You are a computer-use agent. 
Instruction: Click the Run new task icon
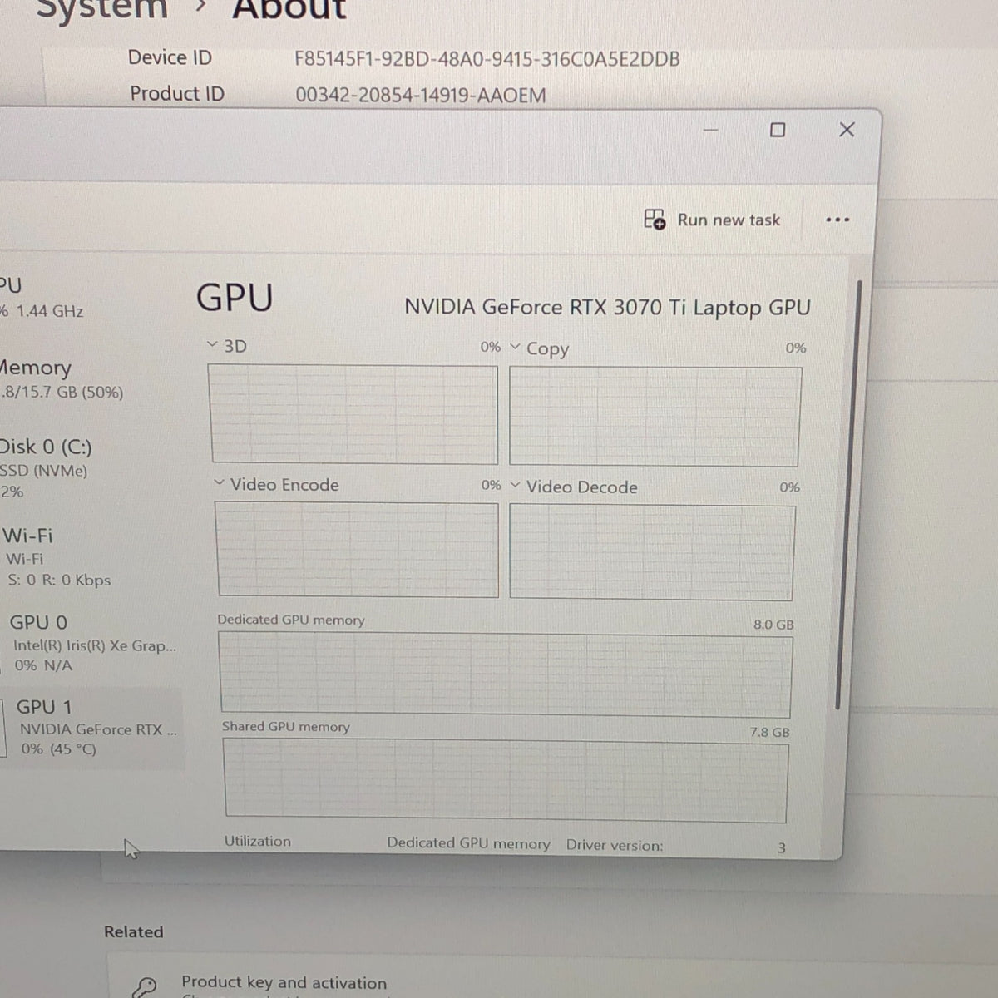(x=655, y=220)
